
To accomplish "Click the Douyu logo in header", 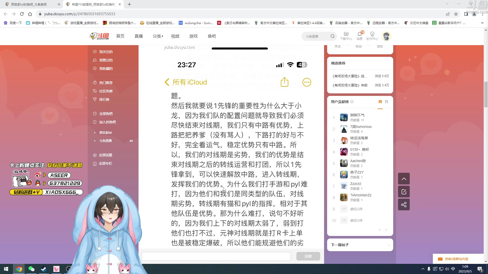I will [99, 36].
